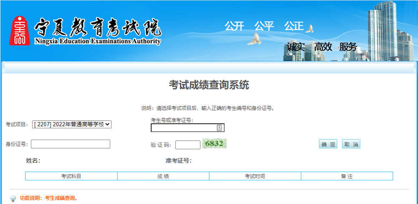Refresh the 6832 captcha image

(214, 144)
